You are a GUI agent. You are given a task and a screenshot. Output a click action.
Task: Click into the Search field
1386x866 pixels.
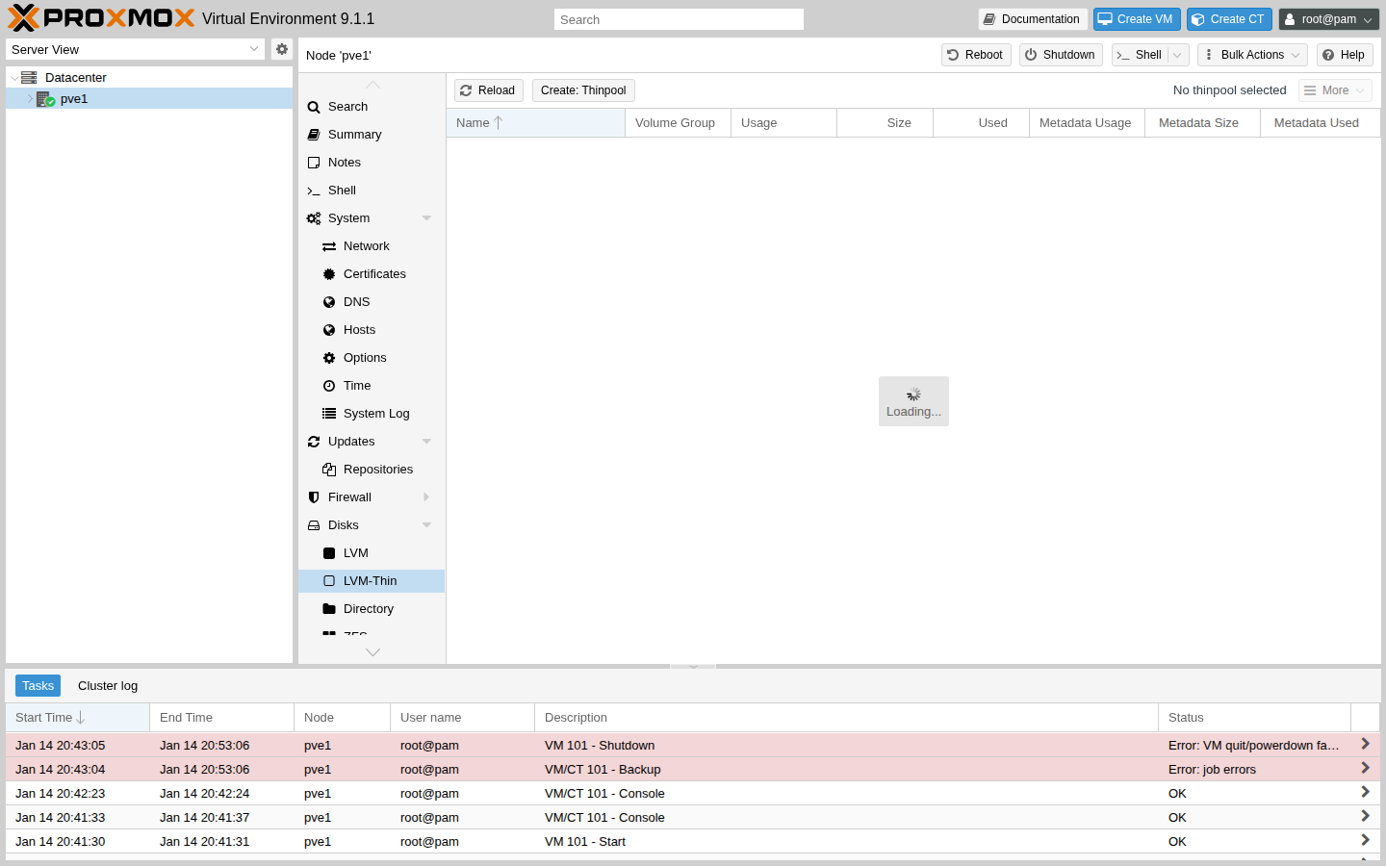679,18
